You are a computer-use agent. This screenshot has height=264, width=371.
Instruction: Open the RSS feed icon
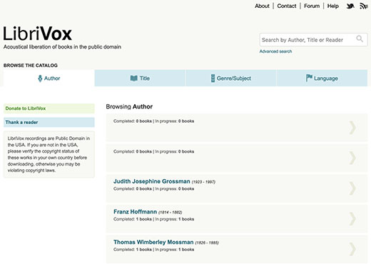(x=363, y=6)
